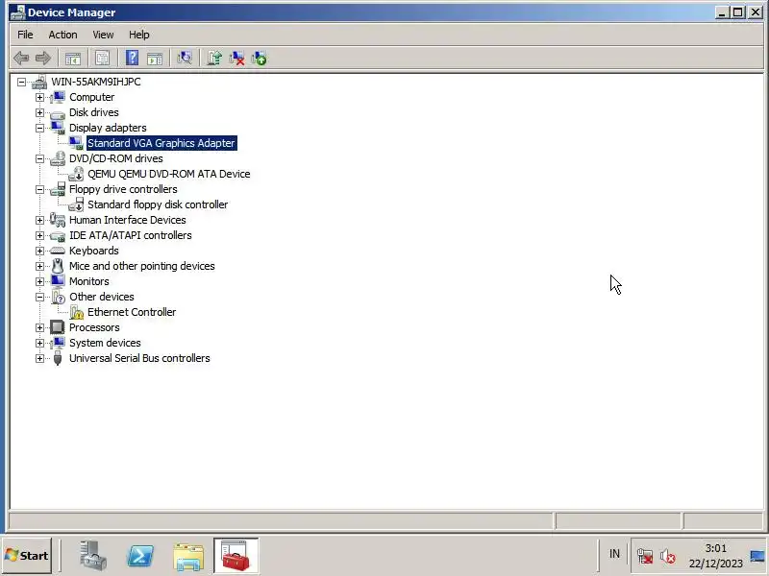Expand Mice and other pointing devices
This screenshot has width=769, height=576.
click(x=39, y=266)
